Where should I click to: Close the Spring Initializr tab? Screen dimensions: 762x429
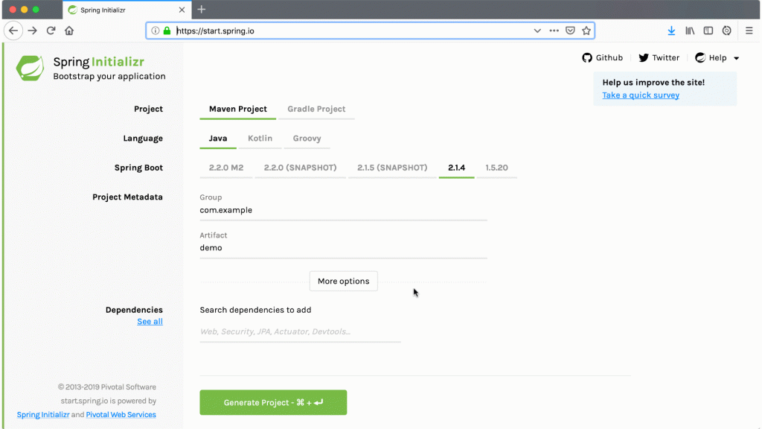(x=182, y=10)
